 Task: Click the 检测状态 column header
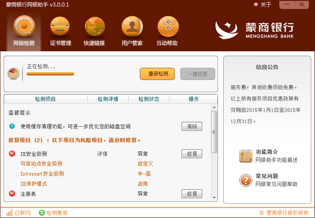tap(149, 99)
